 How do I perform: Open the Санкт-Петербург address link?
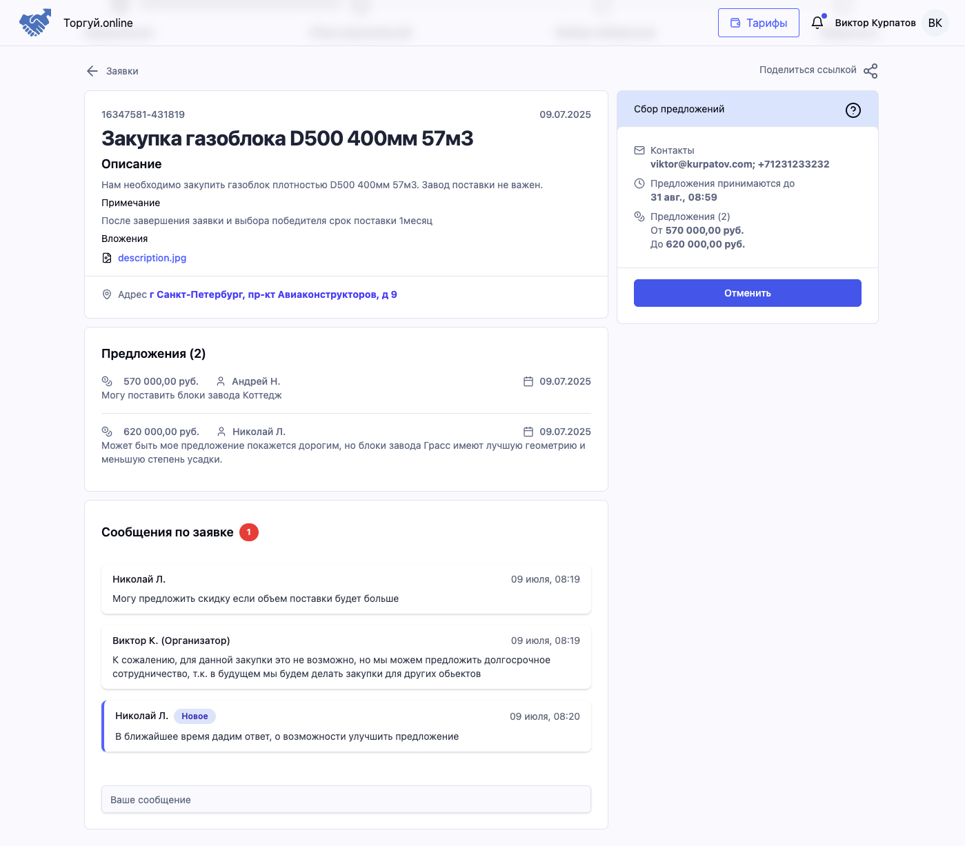(273, 294)
